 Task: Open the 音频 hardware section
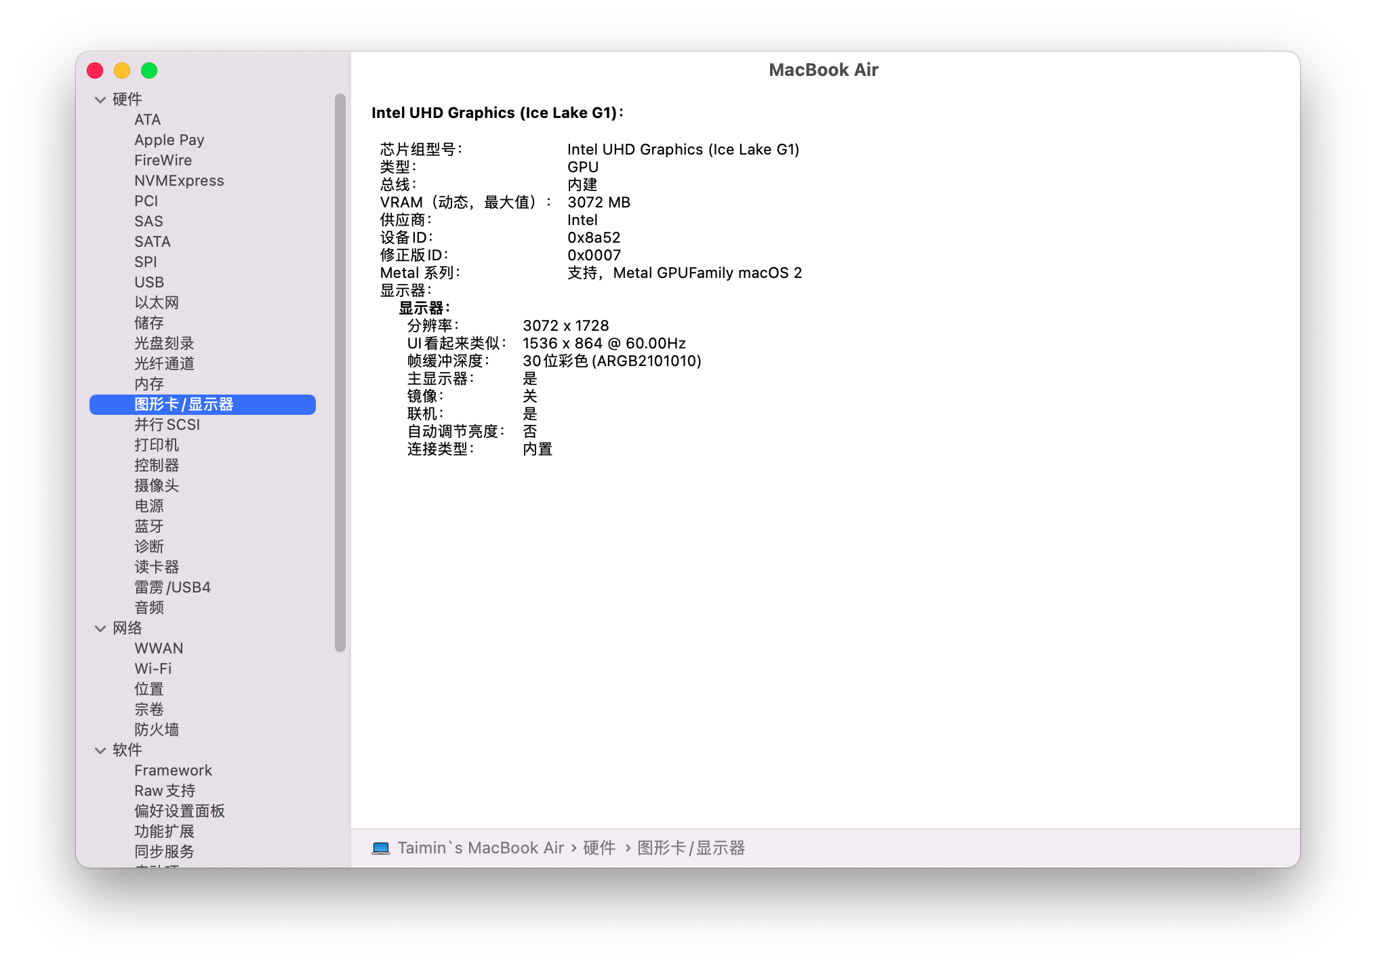point(149,608)
